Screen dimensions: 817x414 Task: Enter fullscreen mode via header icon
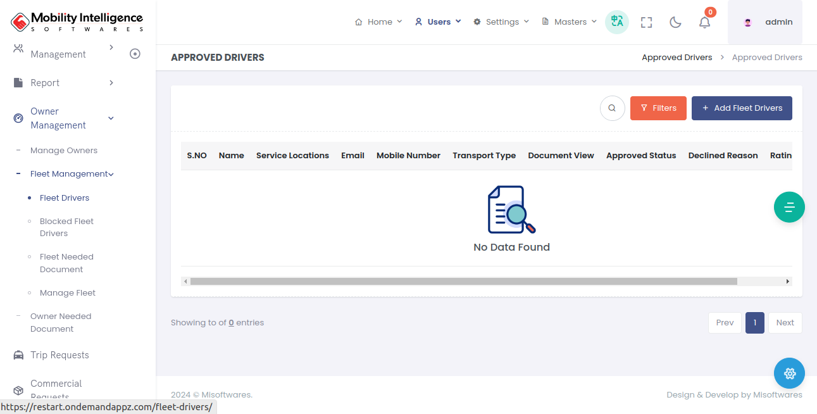click(646, 22)
